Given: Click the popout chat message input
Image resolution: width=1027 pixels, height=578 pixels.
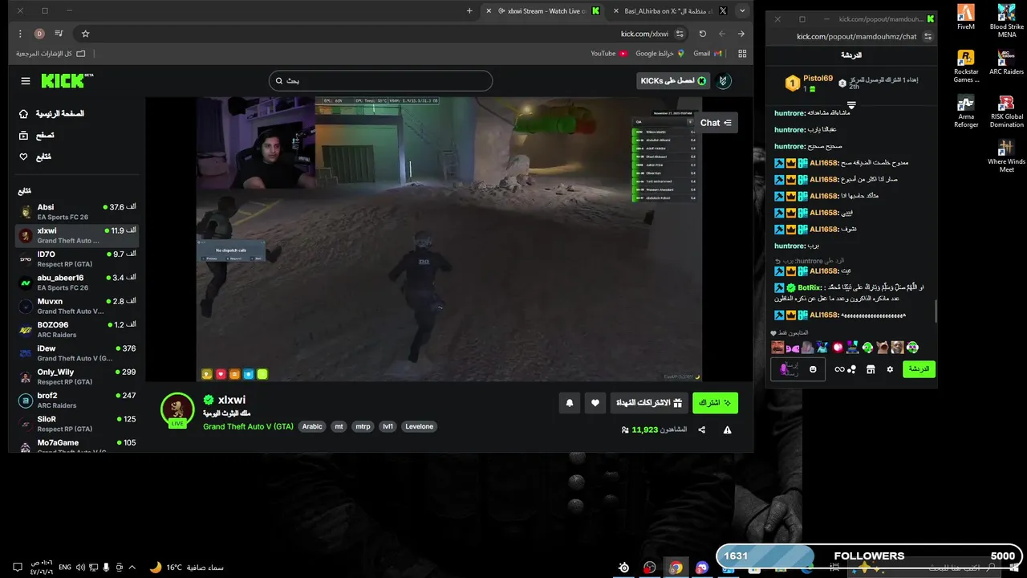Looking at the screenshot, I should click(x=798, y=369).
